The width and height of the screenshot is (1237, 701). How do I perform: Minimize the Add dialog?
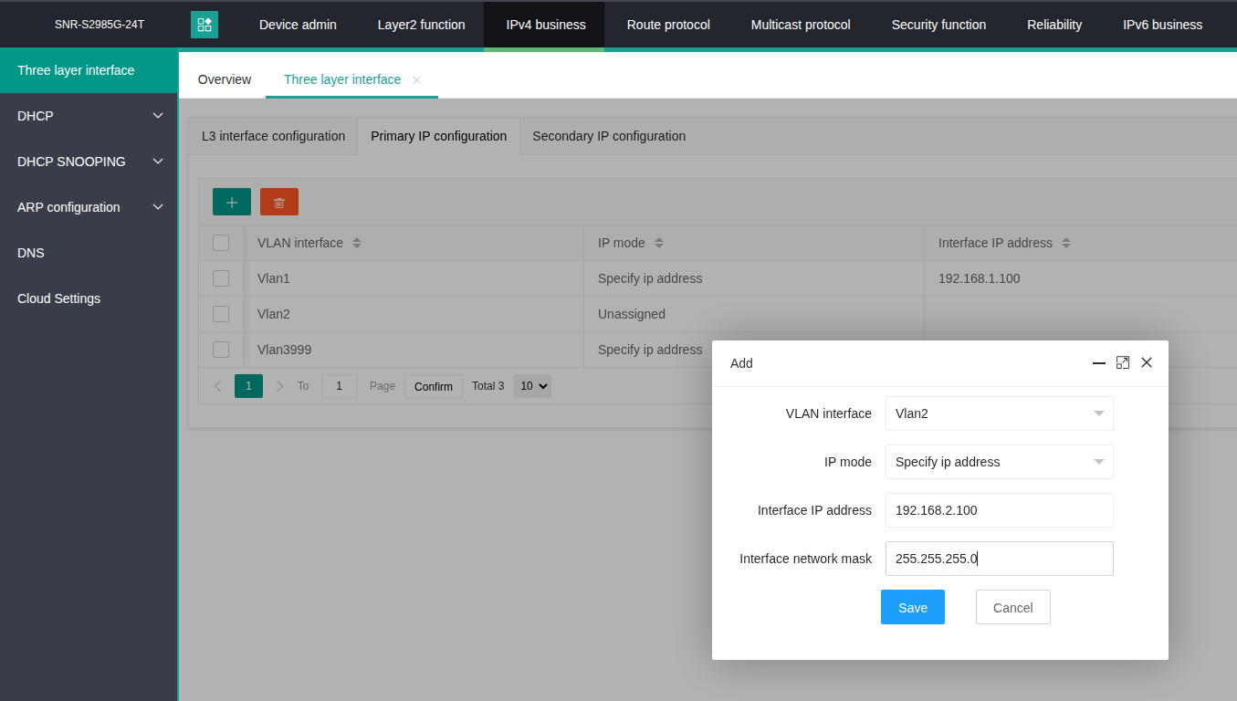click(1099, 362)
